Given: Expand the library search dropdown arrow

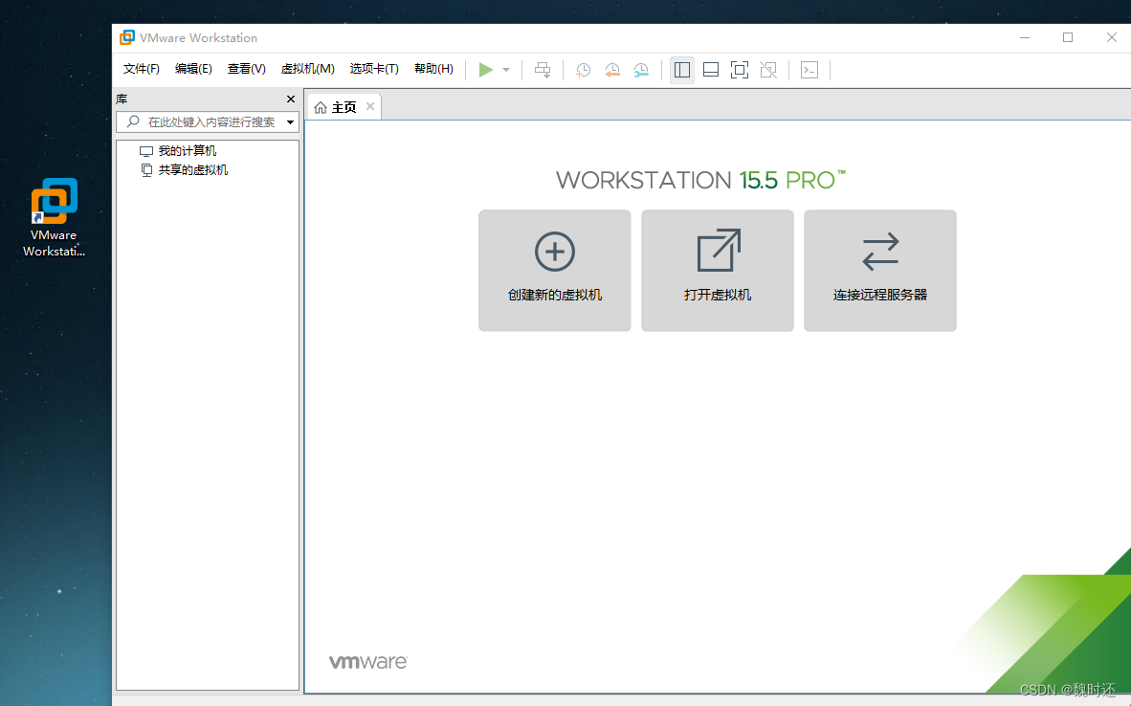Looking at the screenshot, I should 290,121.
